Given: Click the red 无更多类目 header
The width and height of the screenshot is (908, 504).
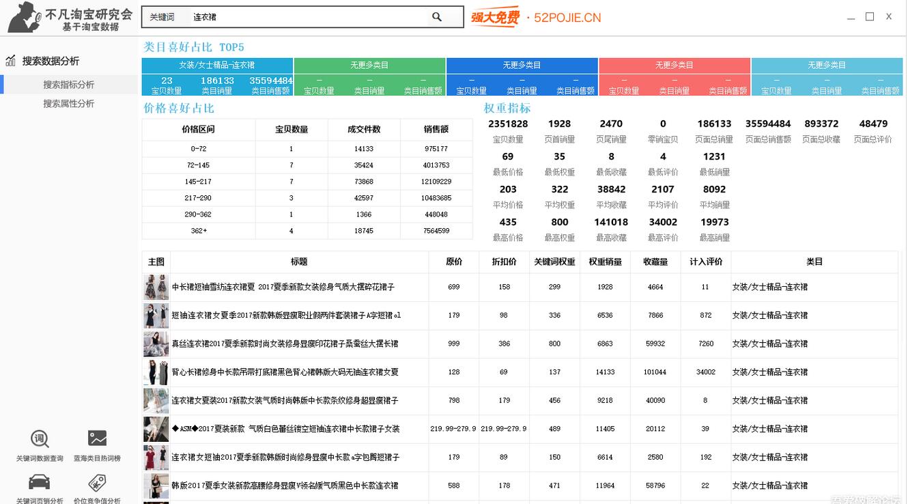Looking at the screenshot, I should (675, 65).
